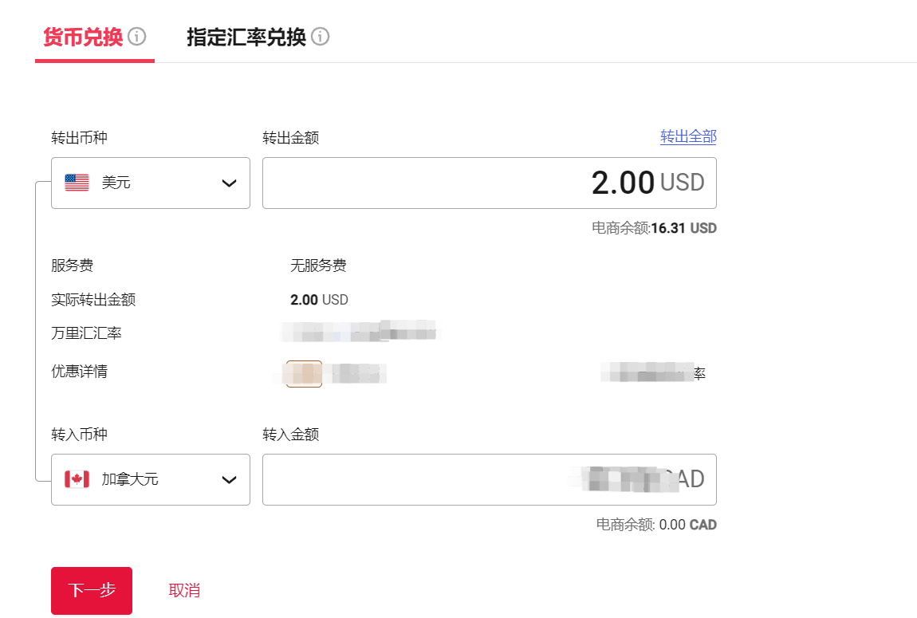
Task: Click the 电商余额 16.31 USD text
Action: pyautogui.click(x=654, y=228)
